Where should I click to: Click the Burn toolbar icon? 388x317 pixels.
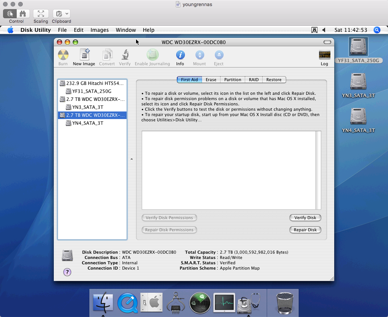pyautogui.click(x=63, y=58)
